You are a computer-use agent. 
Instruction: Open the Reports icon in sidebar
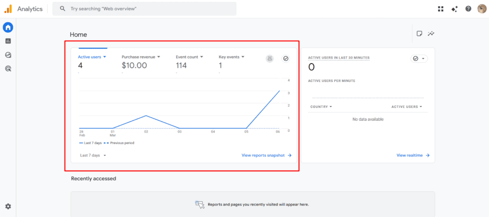tap(8, 41)
